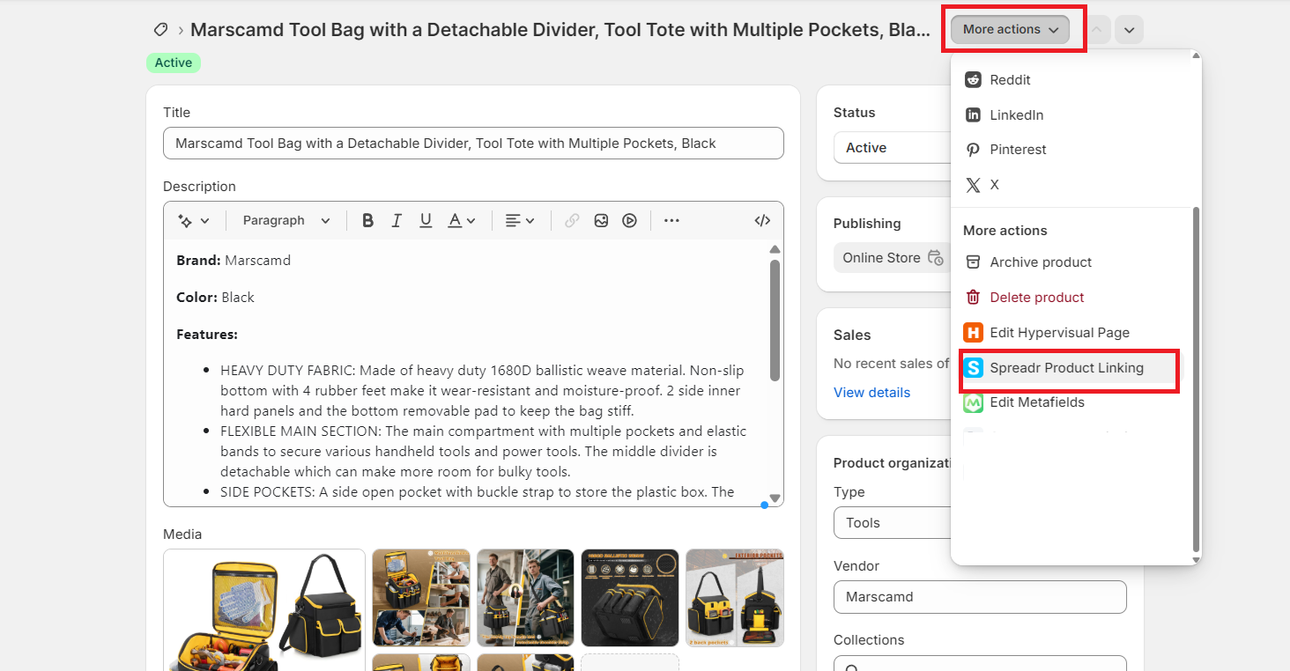Image resolution: width=1290 pixels, height=671 pixels.
Task: Click the insert link icon
Action: tap(572, 221)
